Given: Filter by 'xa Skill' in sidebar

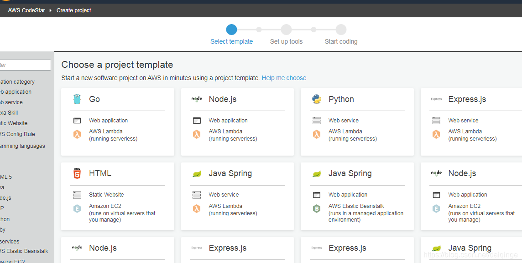Looking at the screenshot, I should click(x=9, y=113).
